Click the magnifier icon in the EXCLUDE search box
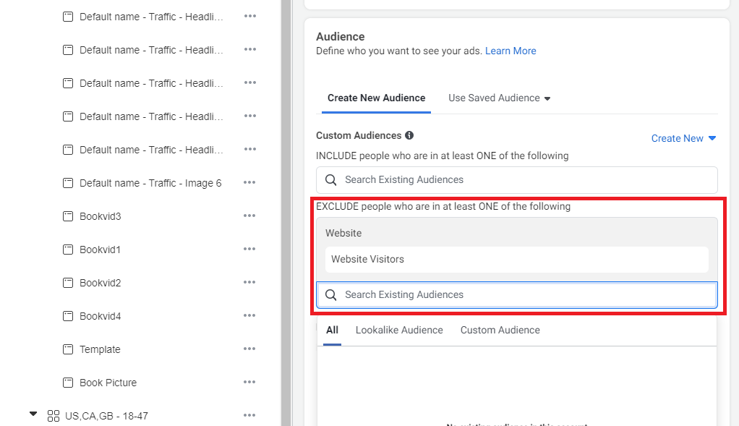The height and width of the screenshot is (426, 739). coord(331,295)
